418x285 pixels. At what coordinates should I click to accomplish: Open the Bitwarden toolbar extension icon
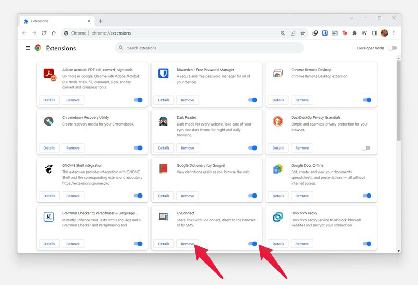325,33
